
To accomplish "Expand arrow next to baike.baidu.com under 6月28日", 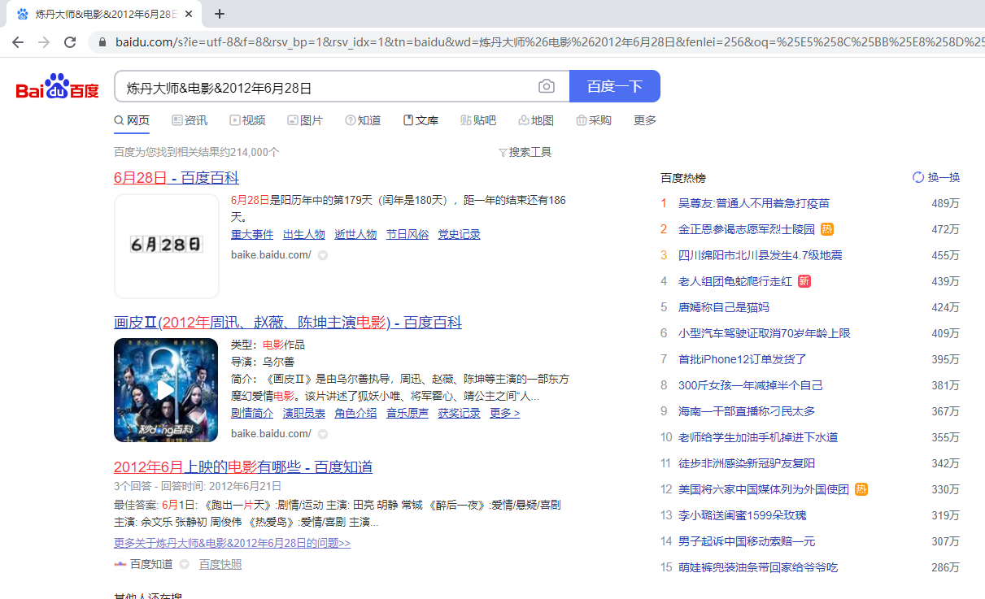I will 322,255.
